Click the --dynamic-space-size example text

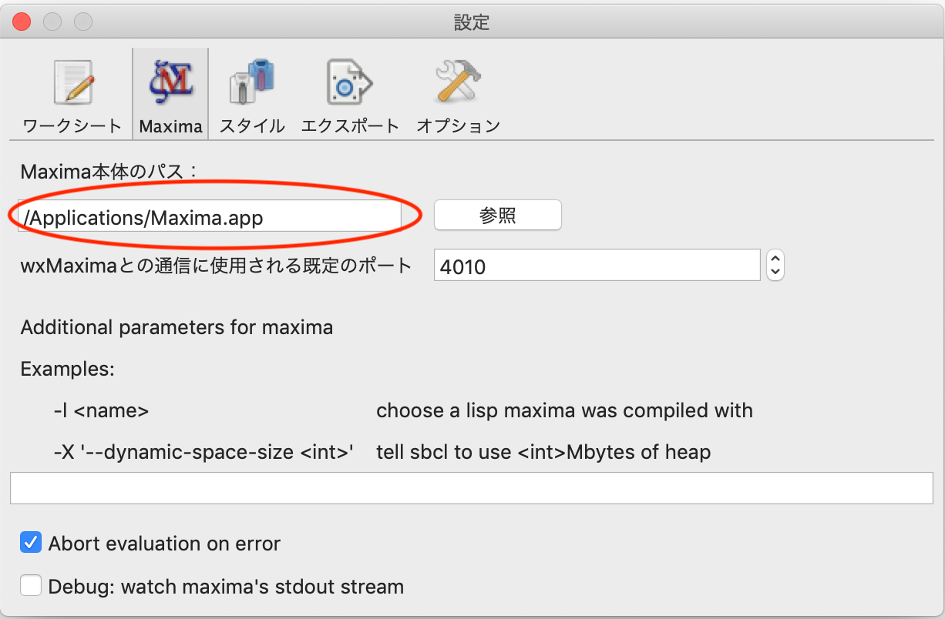(203, 452)
